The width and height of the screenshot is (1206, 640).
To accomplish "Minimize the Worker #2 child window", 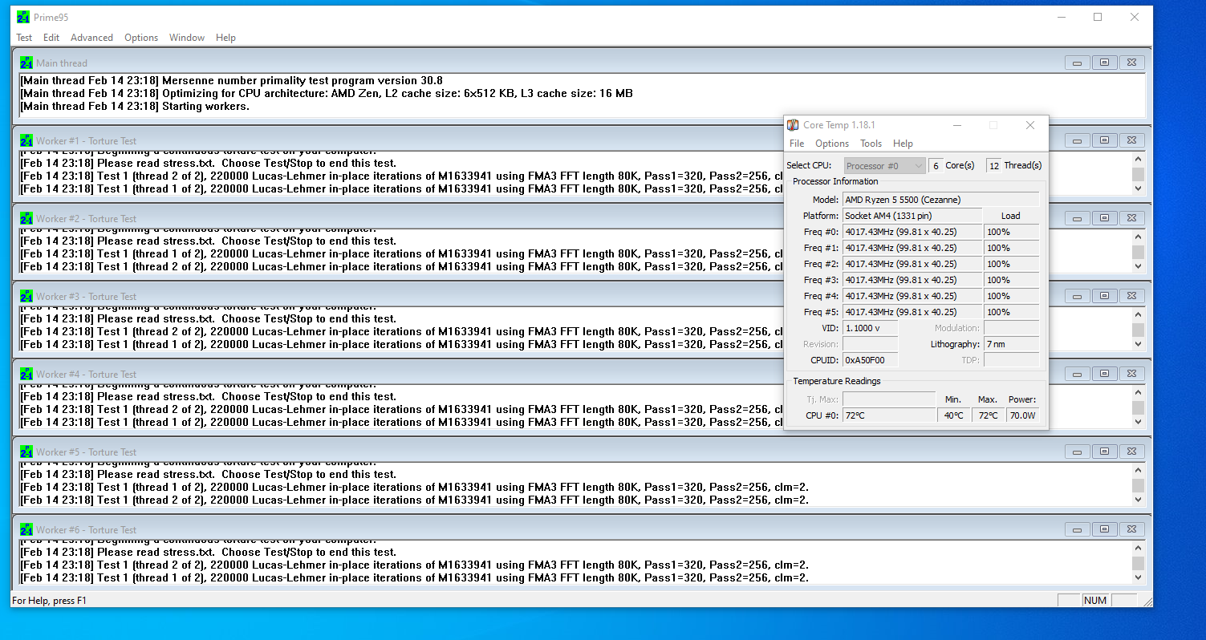I will tap(1077, 218).
